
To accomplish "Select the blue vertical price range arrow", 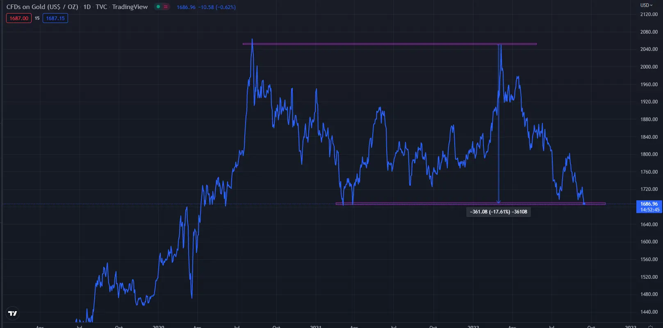I will 499,124.
